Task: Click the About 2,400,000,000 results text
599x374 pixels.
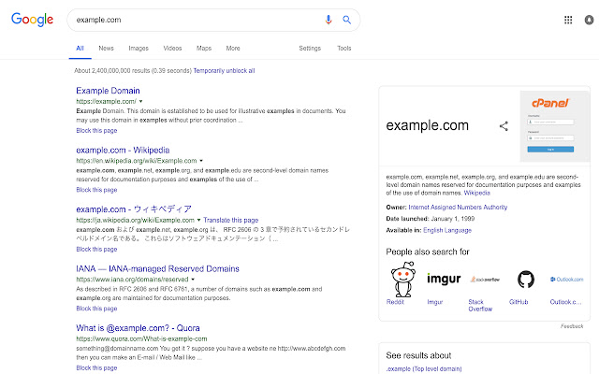Action: (x=133, y=71)
